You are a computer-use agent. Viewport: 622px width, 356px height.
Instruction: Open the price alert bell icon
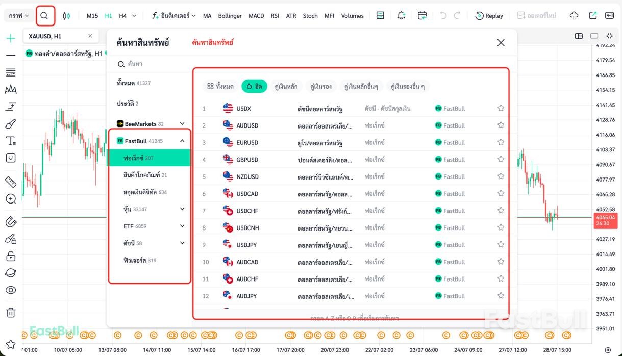coord(401,16)
